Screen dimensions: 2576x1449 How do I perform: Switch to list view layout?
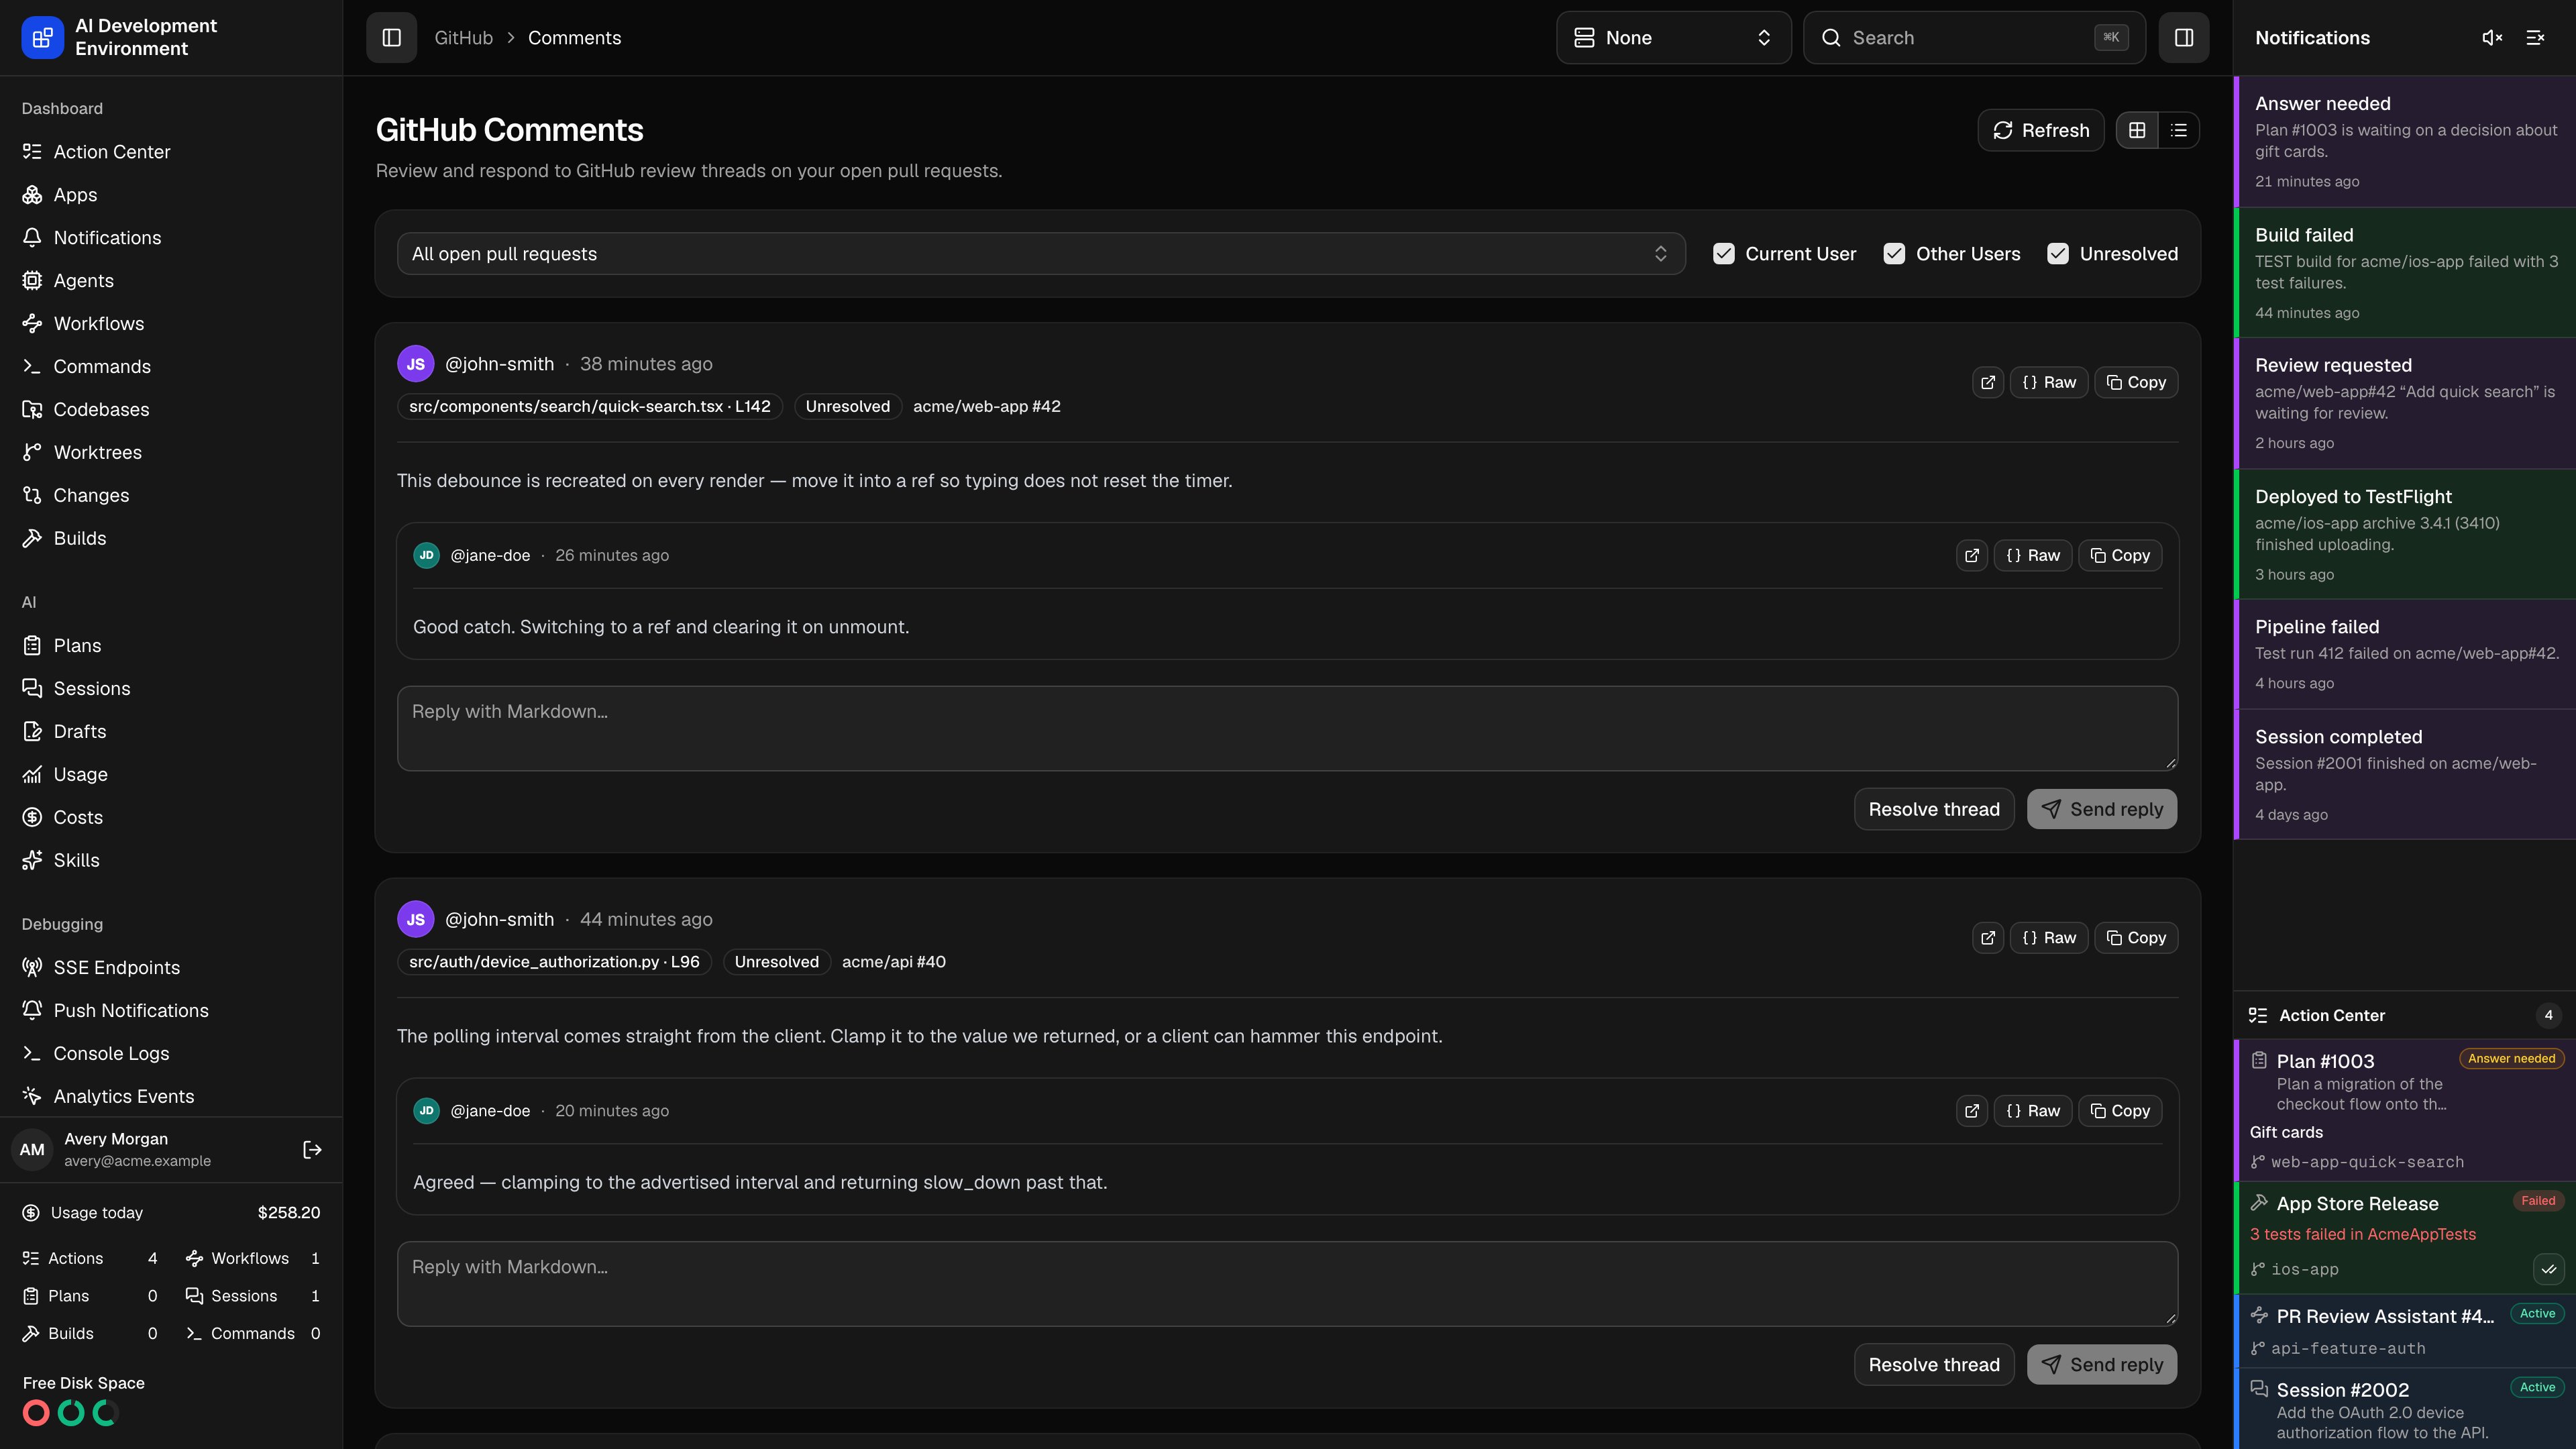(2179, 130)
